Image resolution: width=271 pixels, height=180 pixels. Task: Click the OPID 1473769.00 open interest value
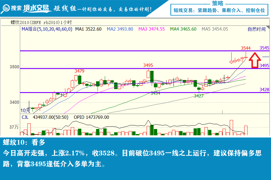coord(91,117)
